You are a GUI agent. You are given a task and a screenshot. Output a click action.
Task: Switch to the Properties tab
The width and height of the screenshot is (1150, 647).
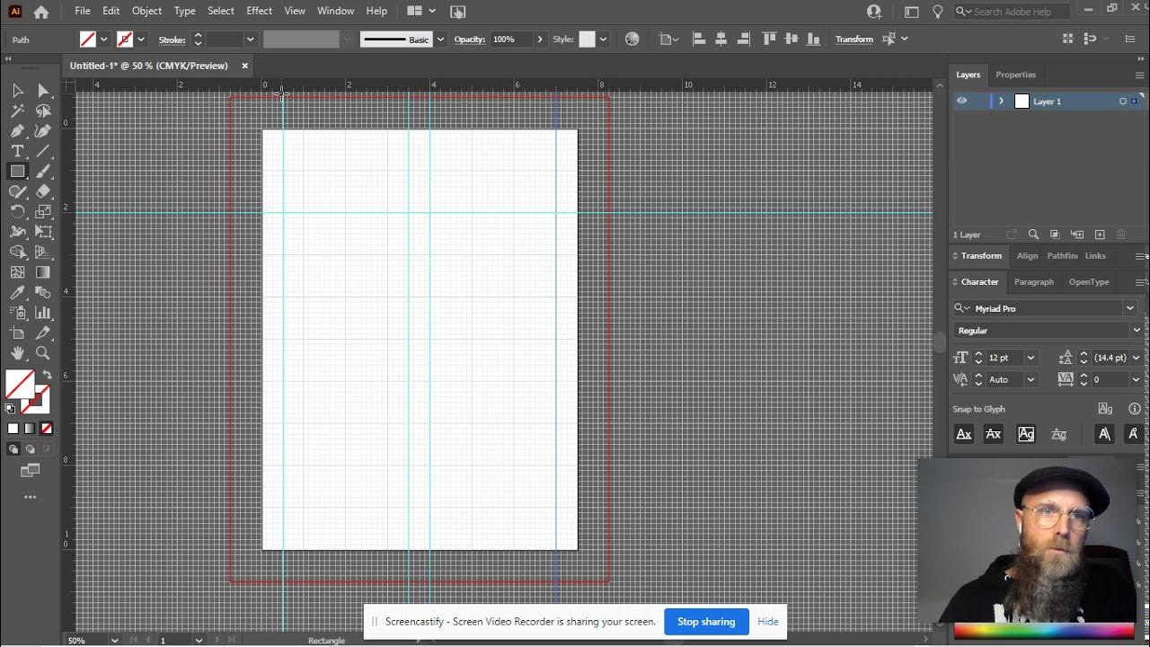[x=1015, y=75]
